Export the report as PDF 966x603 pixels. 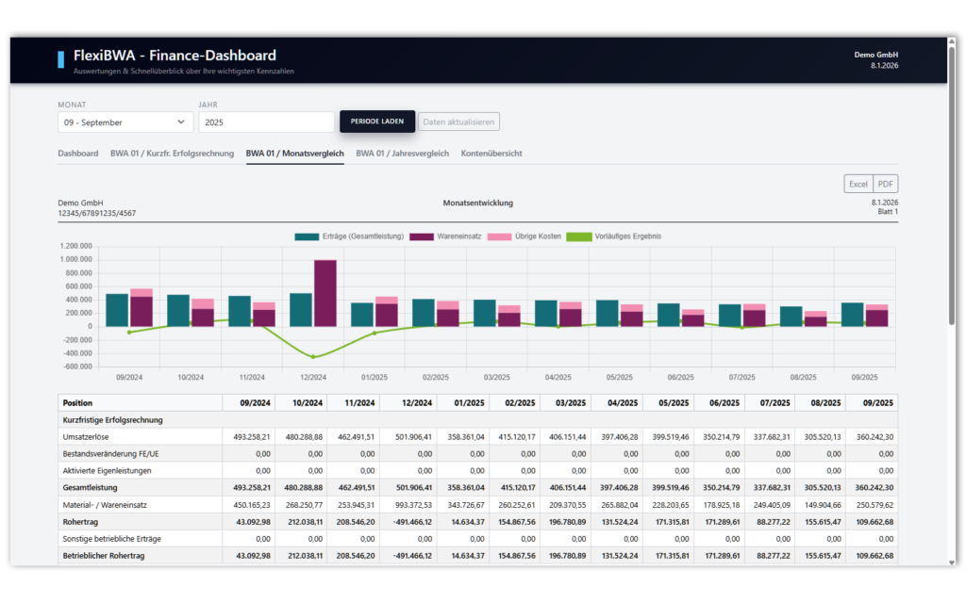[x=886, y=185]
